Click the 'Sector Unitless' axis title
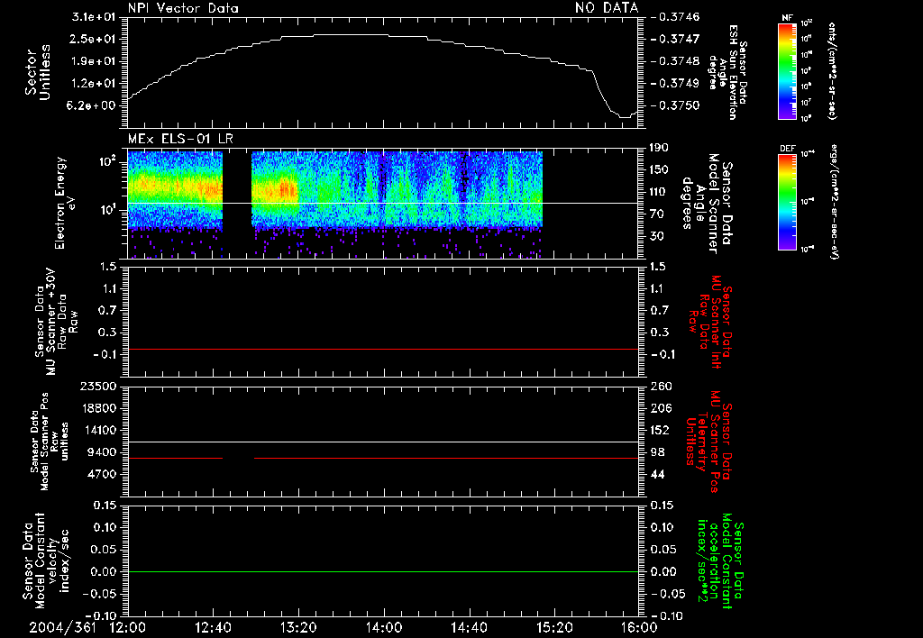Viewport: 923px width, 638px height. [38, 72]
